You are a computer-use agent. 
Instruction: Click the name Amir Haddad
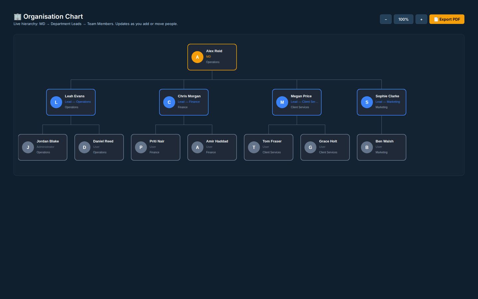click(217, 142)
